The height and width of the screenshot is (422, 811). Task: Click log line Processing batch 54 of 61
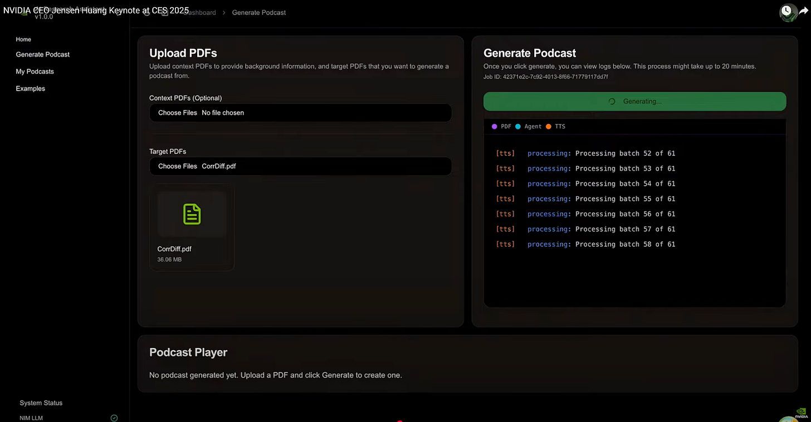point(585,183)
